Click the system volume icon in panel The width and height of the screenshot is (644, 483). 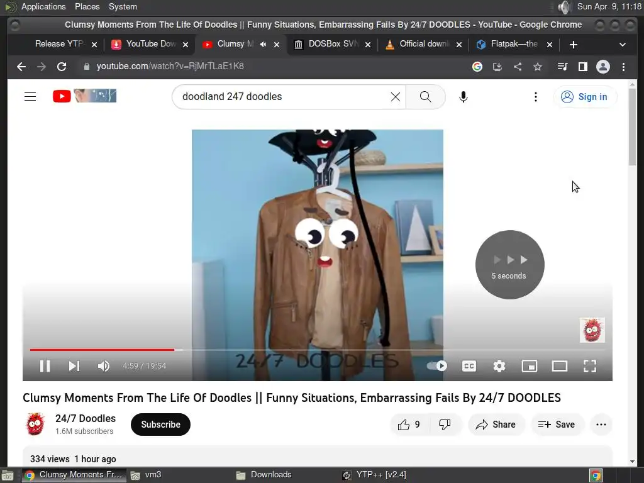pos(565,6)
